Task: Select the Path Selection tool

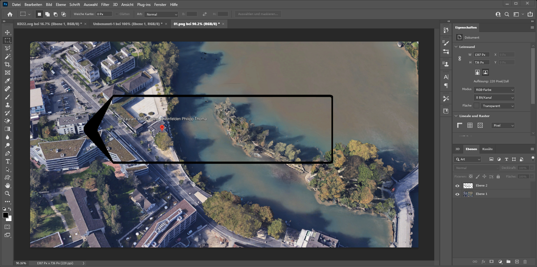Action: tap(7, 169)
